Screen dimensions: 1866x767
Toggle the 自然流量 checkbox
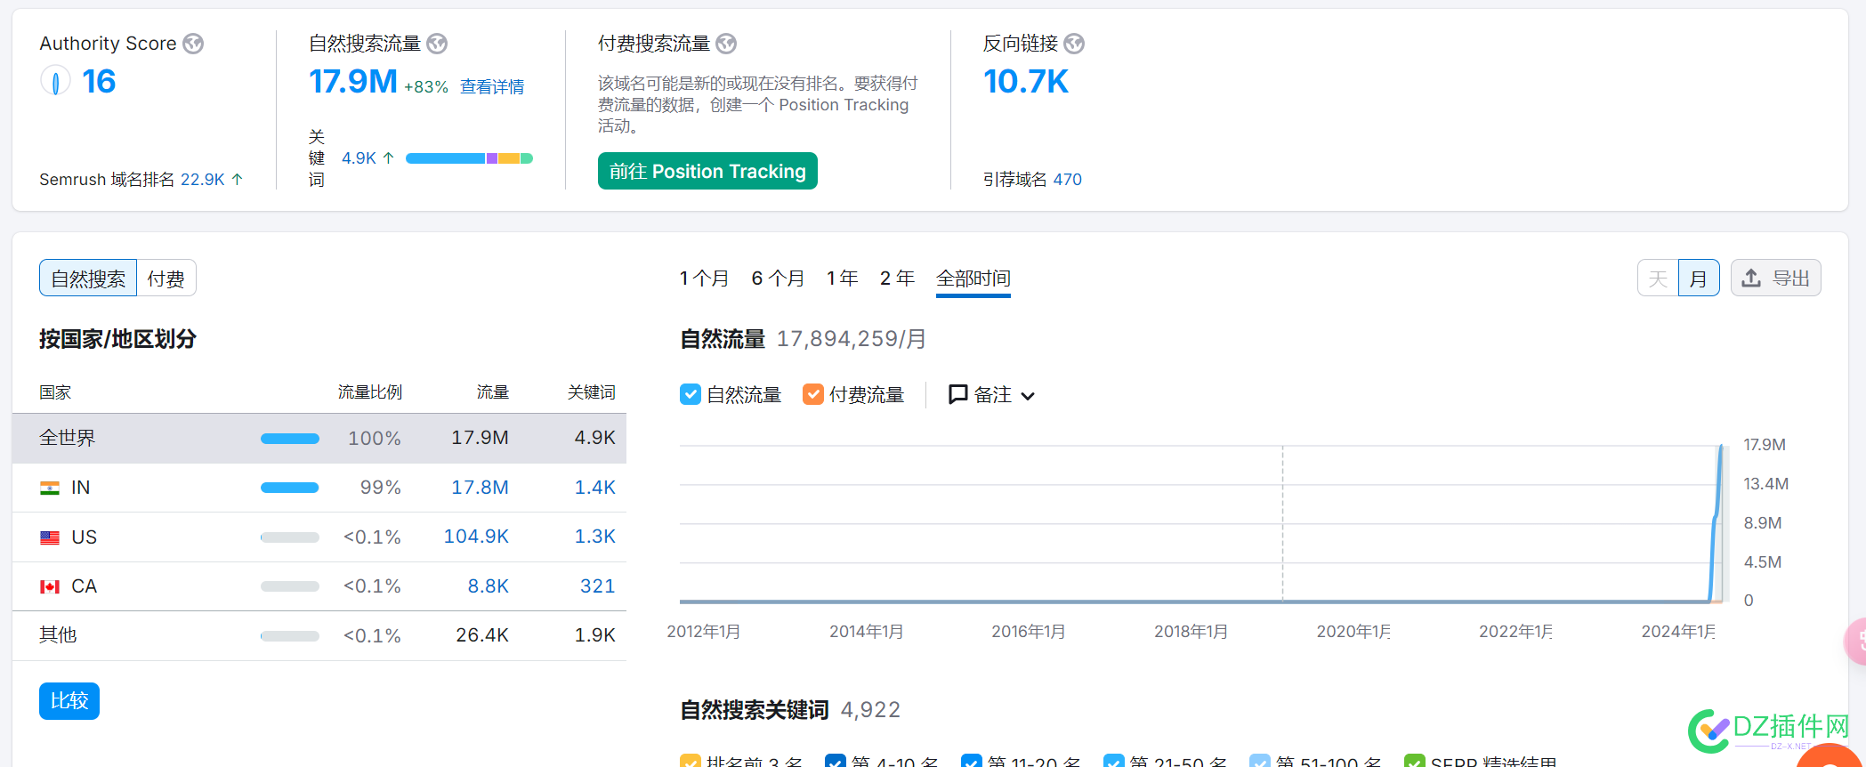(x=690, y=394)
